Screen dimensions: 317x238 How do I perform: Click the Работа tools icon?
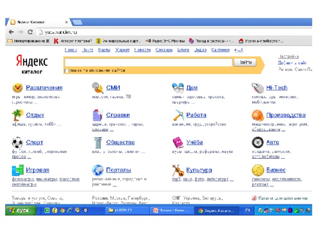[178, 115]
